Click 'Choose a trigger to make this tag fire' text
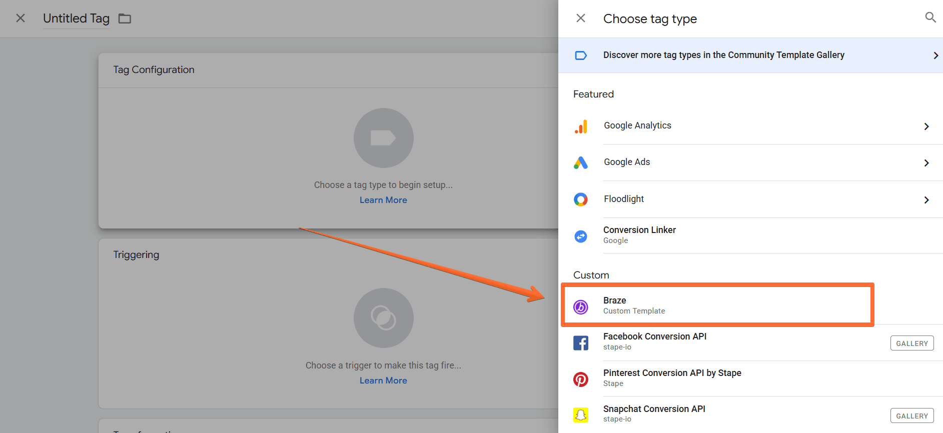 tap(383, 365)
